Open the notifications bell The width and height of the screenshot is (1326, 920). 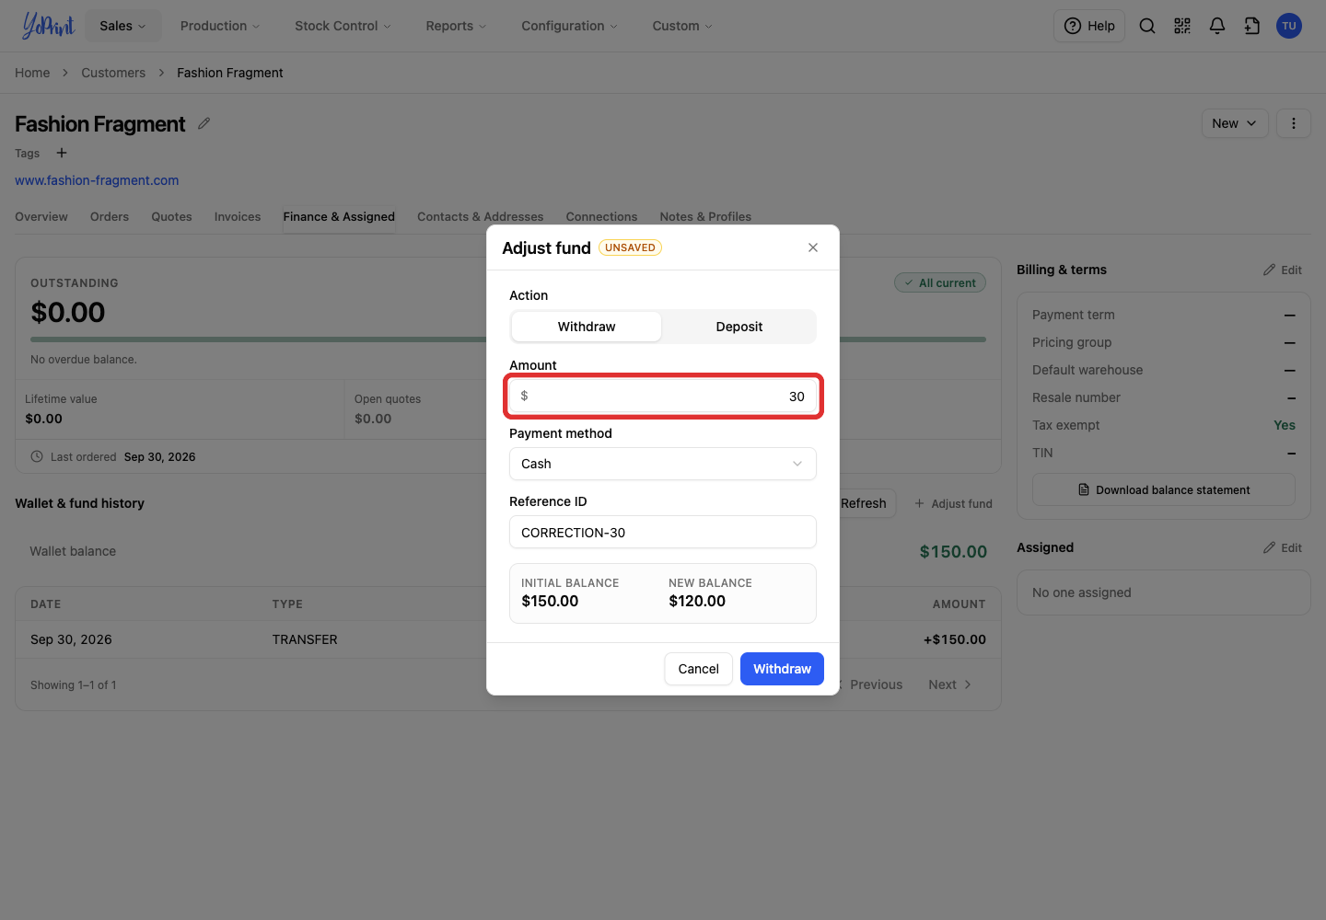coord(1217,26)
